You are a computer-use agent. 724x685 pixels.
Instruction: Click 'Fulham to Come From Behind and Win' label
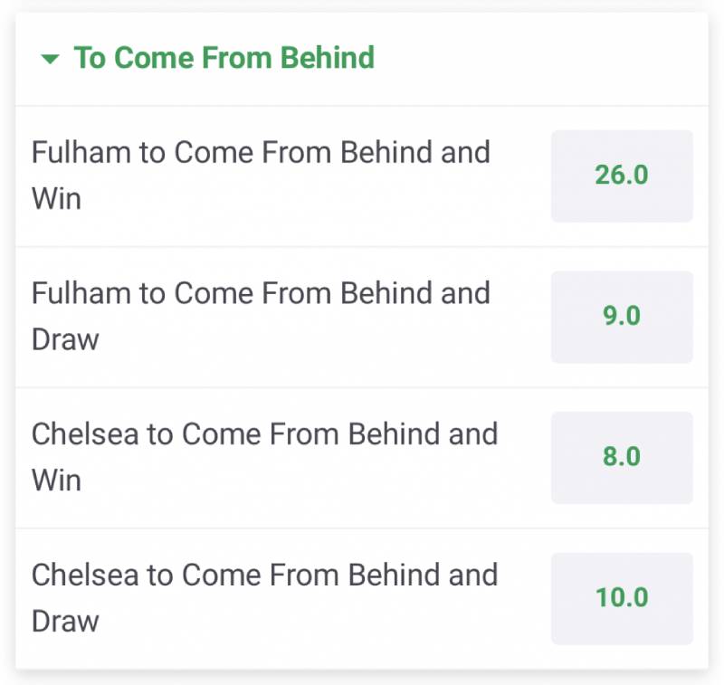tap(261, 176)
